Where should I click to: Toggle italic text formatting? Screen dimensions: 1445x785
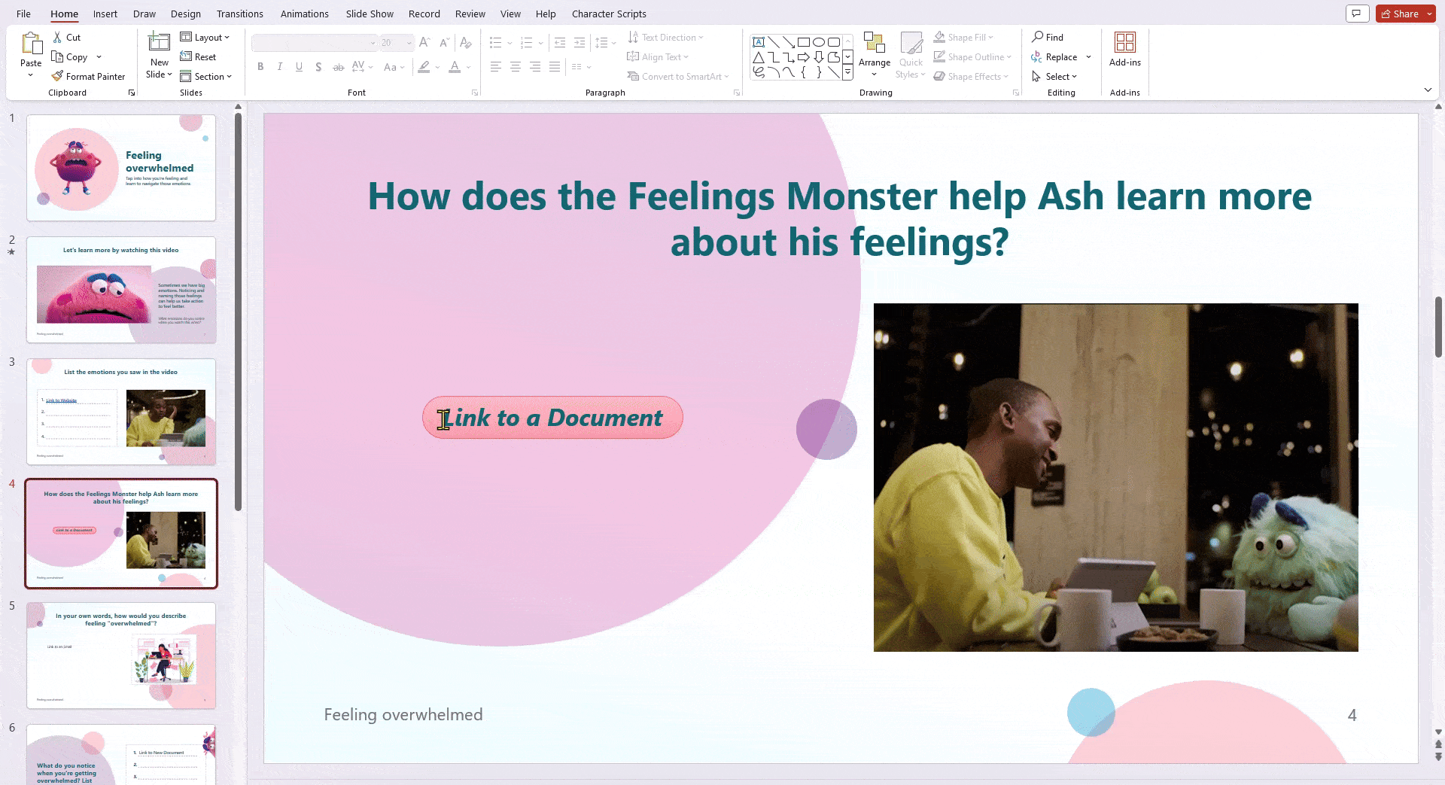pos(279,67)
